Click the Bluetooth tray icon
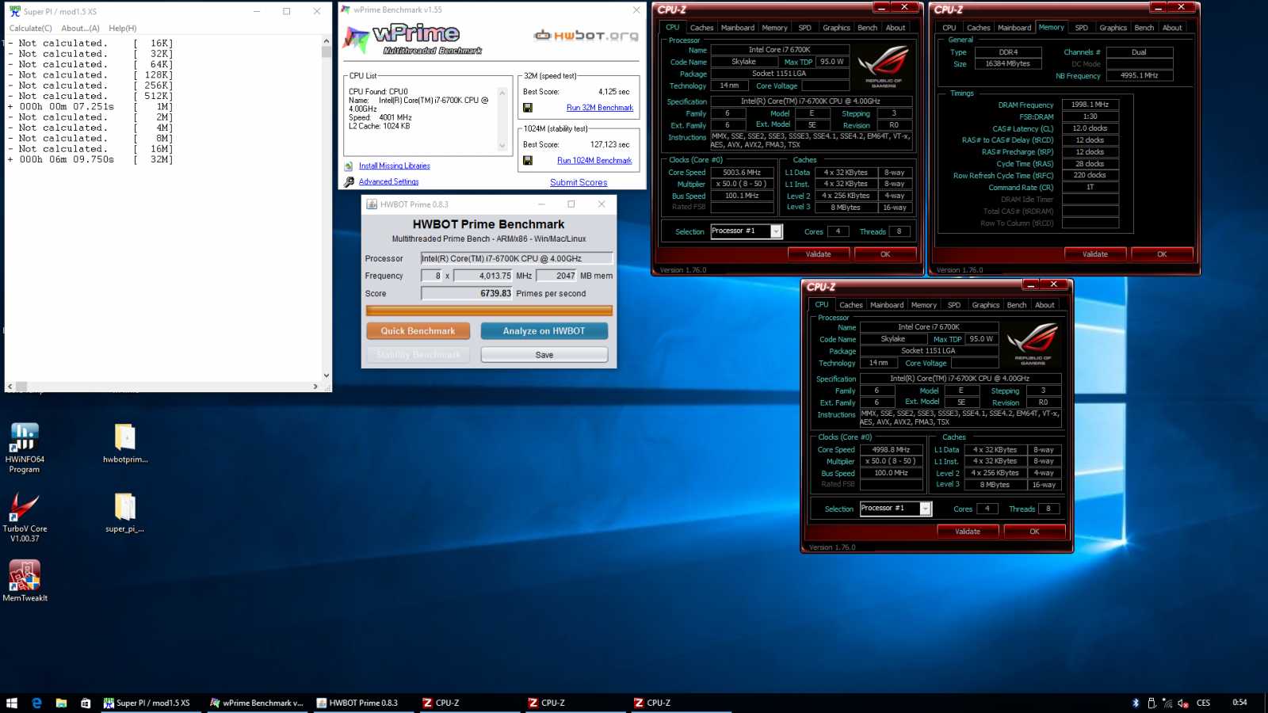1268x713 pixels. point(1136,703)
